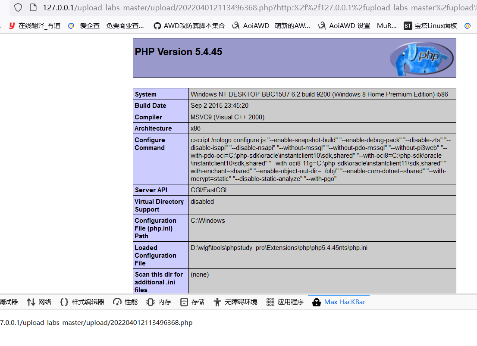Click the cscript configure command text
Screen dimensions: 477x346
click(x=320, y=159)
